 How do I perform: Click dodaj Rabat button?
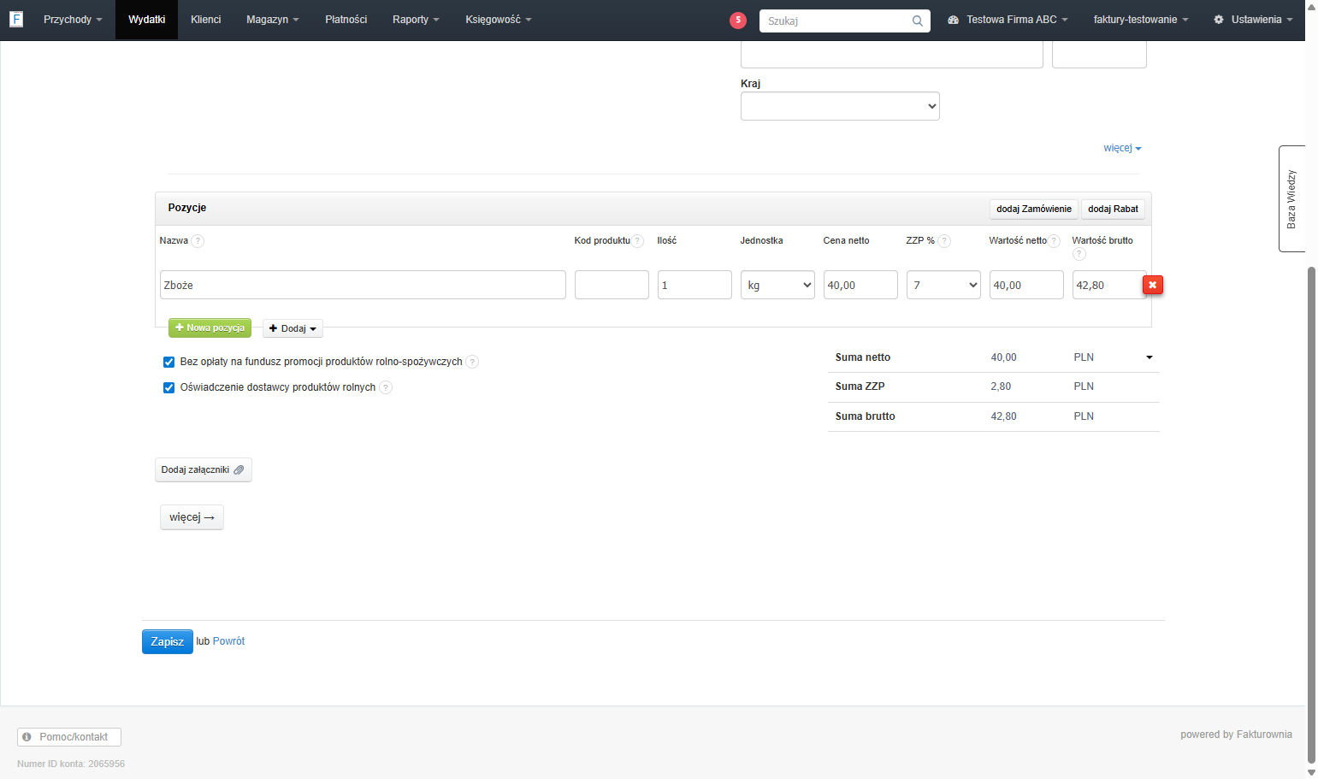coord(1113,209)
